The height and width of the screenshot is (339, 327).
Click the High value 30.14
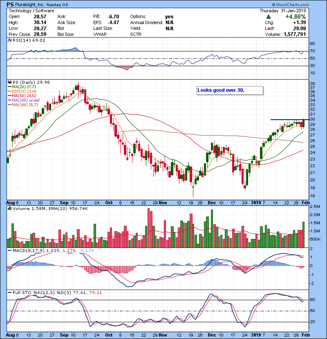click(x=40, y=22)
